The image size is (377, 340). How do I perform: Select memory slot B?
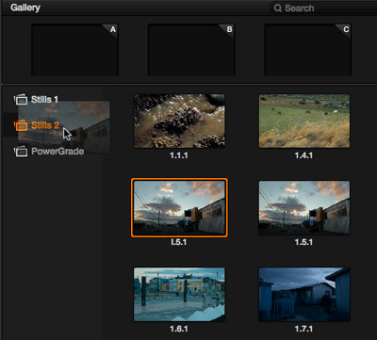pyautogui.click(x=191, y=50)
